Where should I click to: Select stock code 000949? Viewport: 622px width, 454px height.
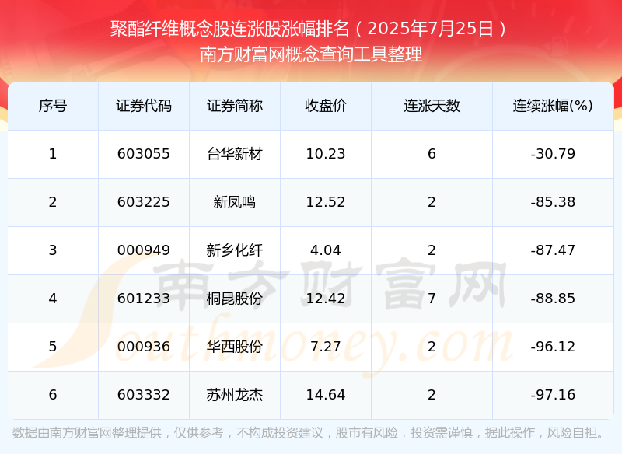(144, 250)
